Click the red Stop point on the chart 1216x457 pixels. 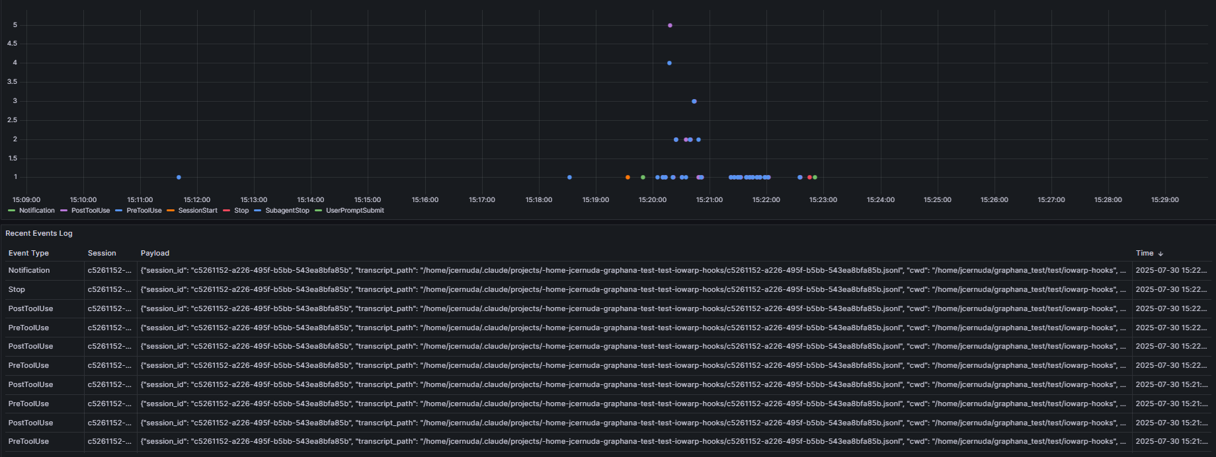(x=809, y=178)
